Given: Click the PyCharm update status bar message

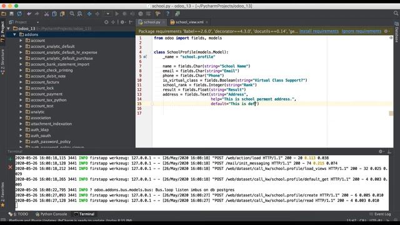Looking at the screenshot, I should pos(71,221).
